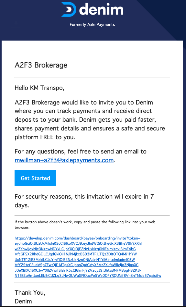This screenshot has width=186, height=307.
Task: Click the link line starting with UxNTE1ZjE3Mzki
Action: [75, 260]
